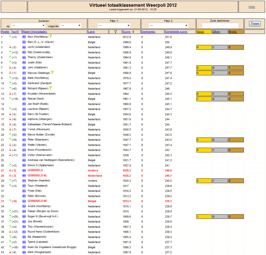Click the filter funnel icon in header
The height and width of the screenshot is (255, 266).
tap(115, 32)
